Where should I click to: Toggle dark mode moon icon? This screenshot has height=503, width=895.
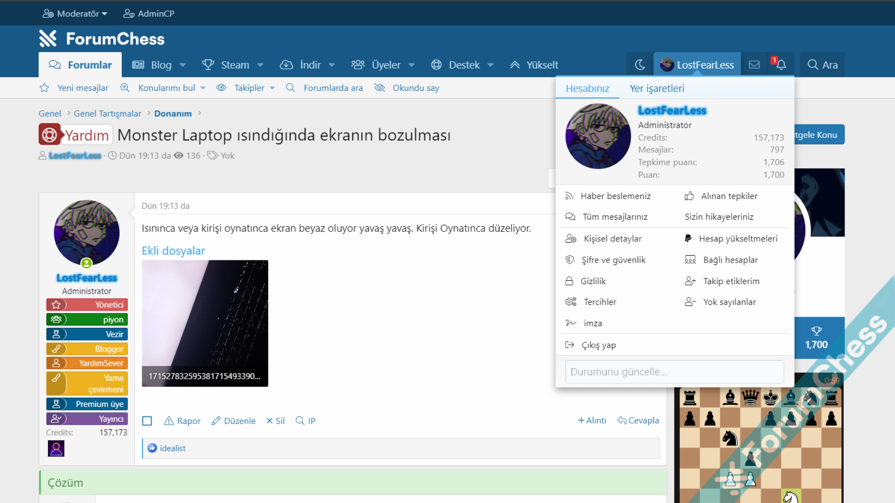tap(640, 65)
